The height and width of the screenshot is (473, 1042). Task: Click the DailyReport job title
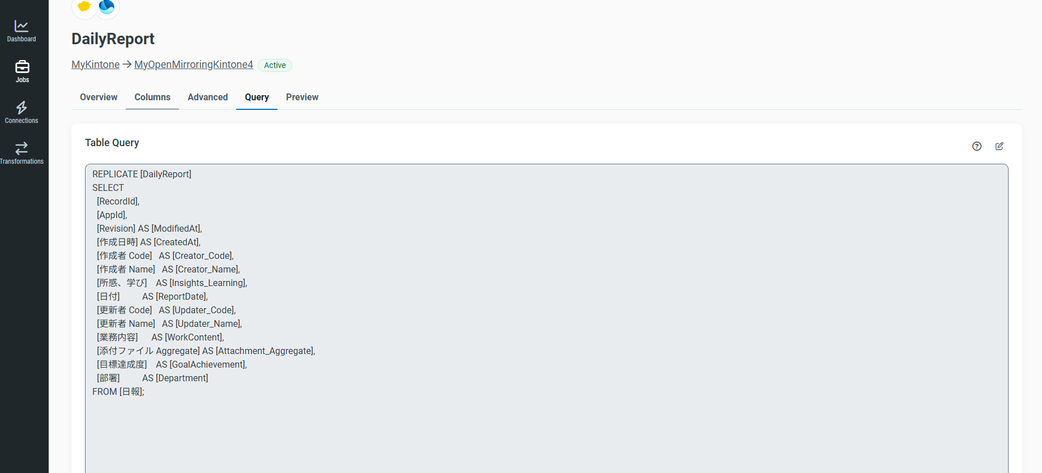click(x=113, y=39)
